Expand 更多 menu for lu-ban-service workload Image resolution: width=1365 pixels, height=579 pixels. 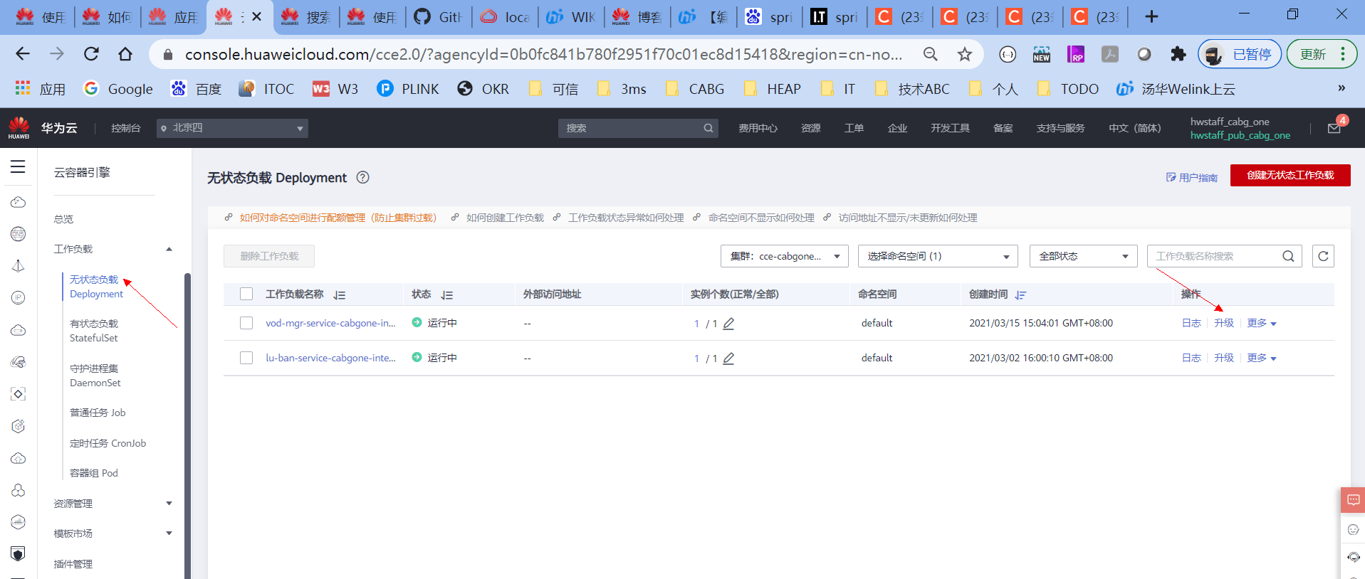tap(1262, 358)
